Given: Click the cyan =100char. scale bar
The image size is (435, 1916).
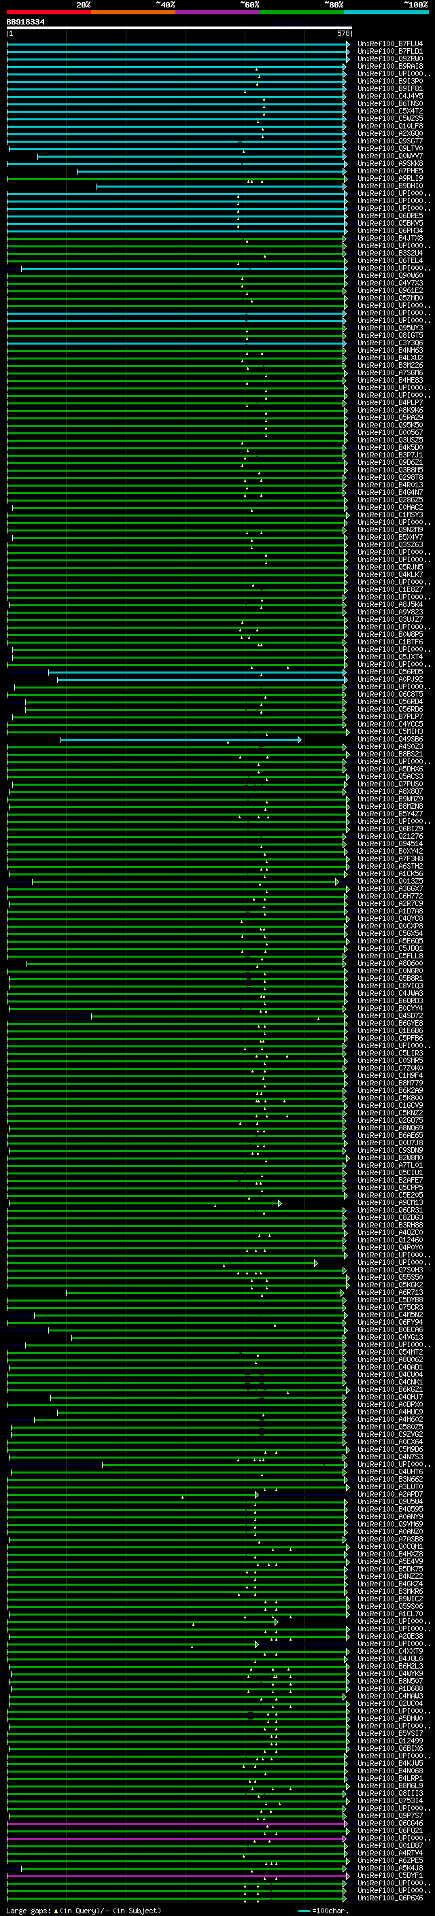Looking at the screenshot, I should coord(303,1911).
